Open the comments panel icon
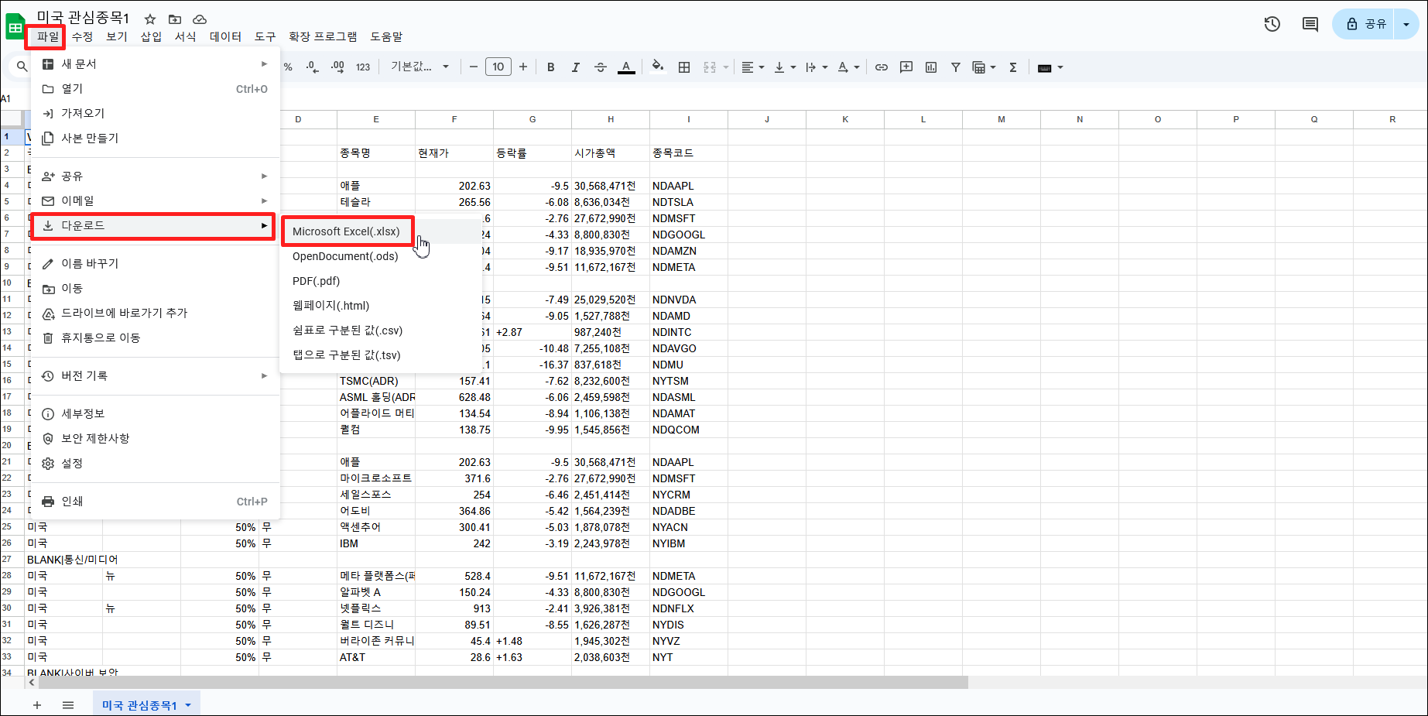1428x716 pixels. point(1310,24)
